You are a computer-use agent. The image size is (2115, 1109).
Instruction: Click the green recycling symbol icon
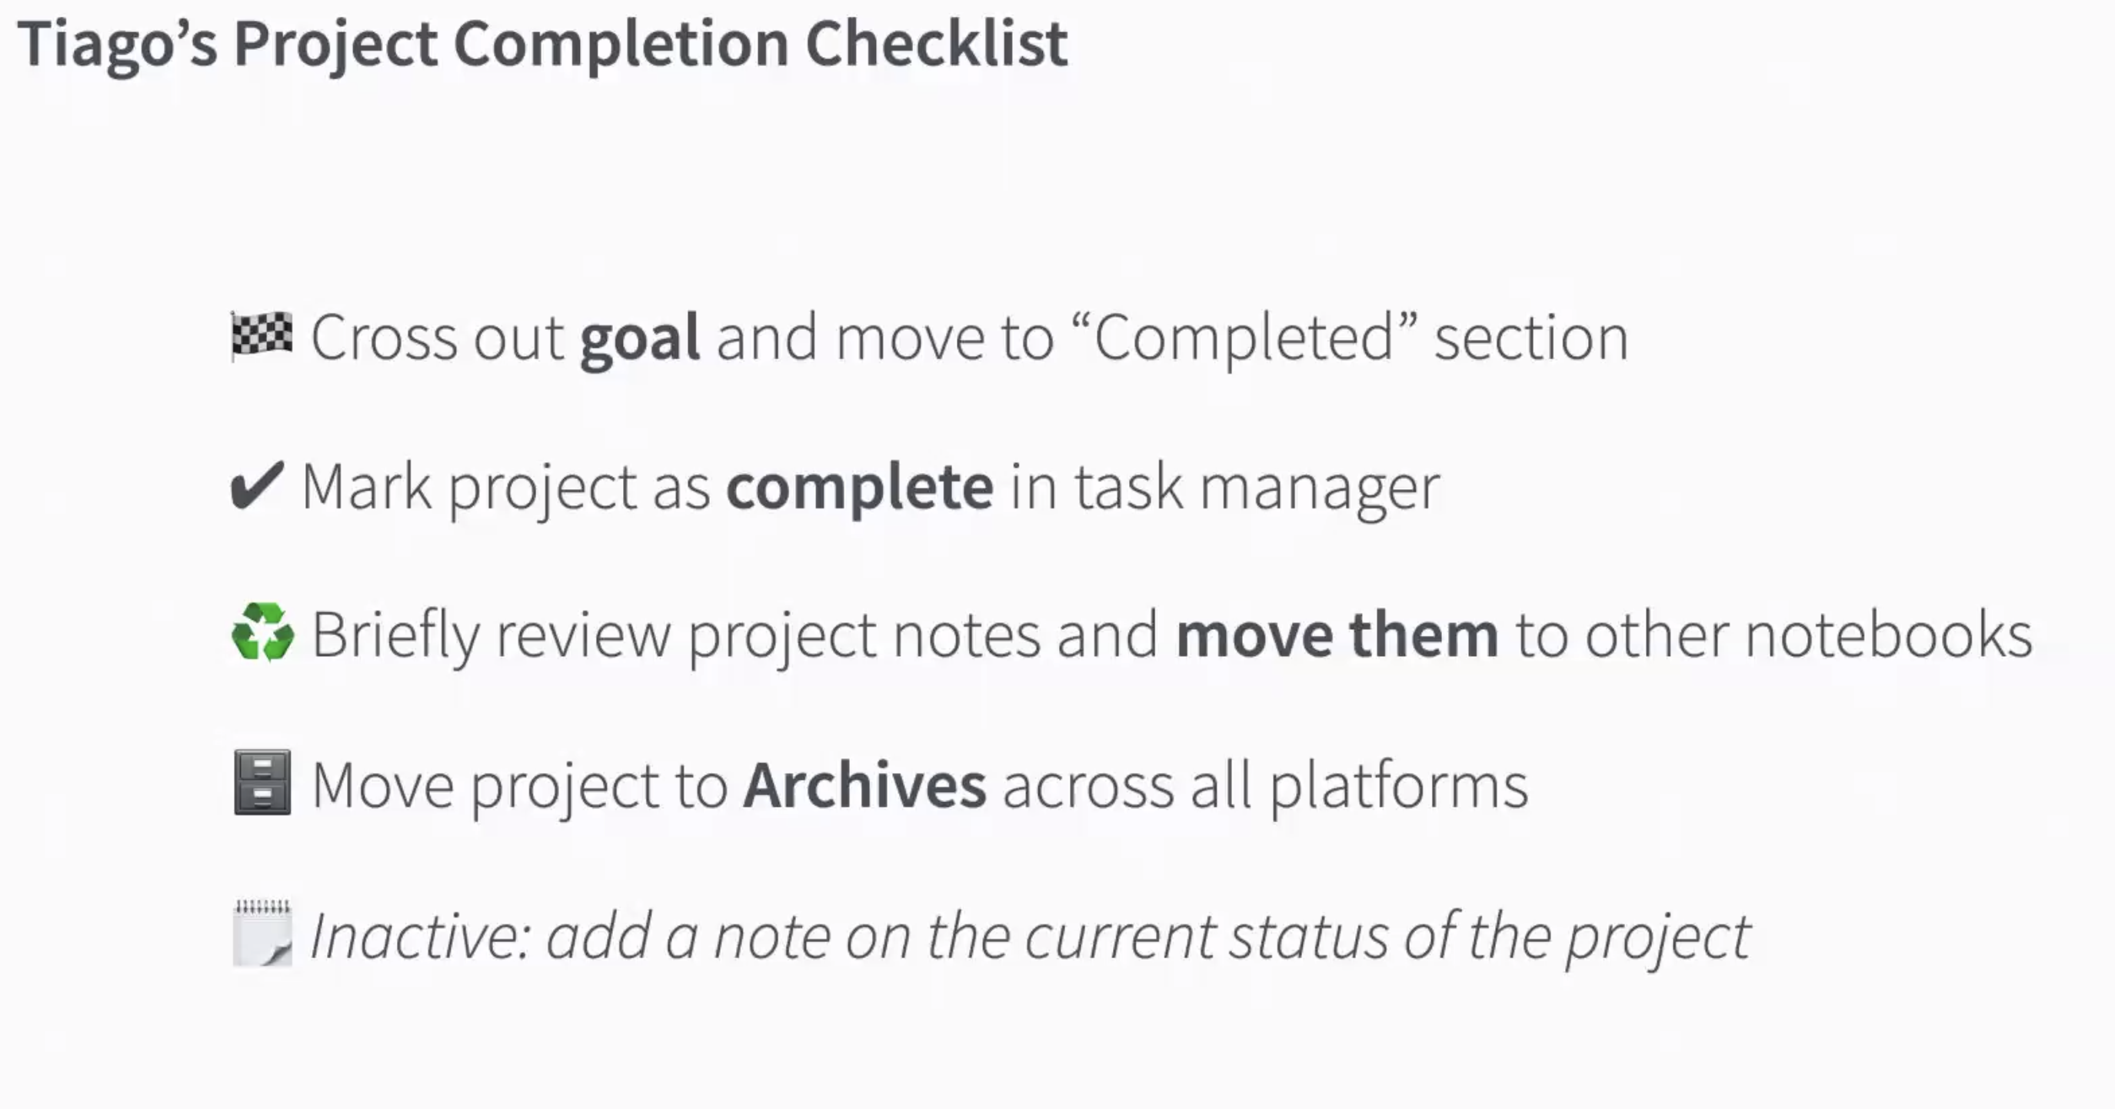coord(263,633)
